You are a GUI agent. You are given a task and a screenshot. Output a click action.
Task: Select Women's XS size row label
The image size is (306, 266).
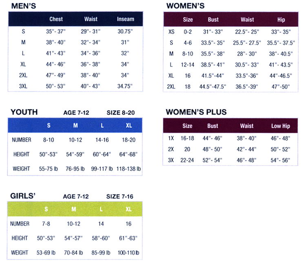coord(171,32)
